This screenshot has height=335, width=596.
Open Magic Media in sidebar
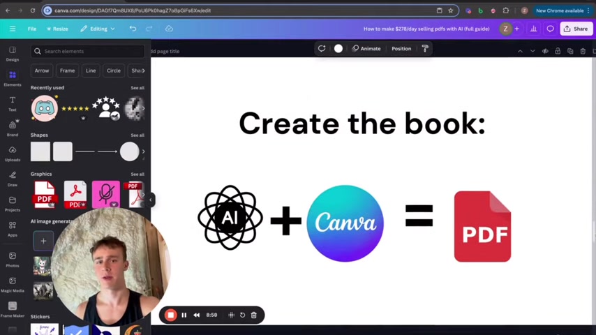pyautogui.click(x=12, y=285)
